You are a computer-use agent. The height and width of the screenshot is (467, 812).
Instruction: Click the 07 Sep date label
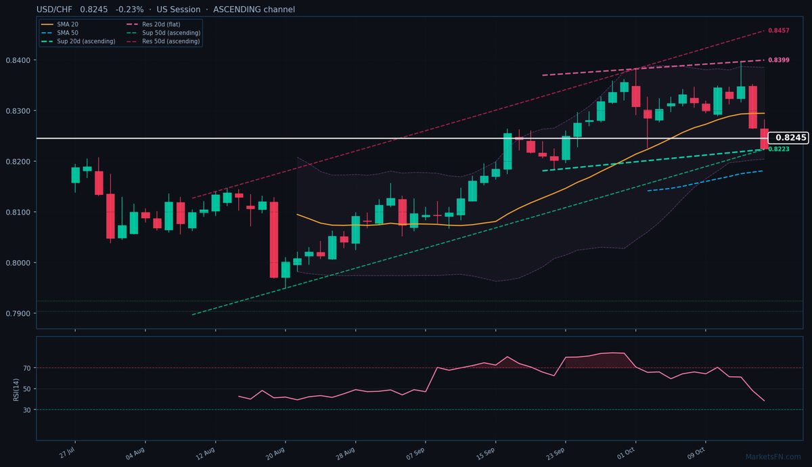(x=416, y=452)
